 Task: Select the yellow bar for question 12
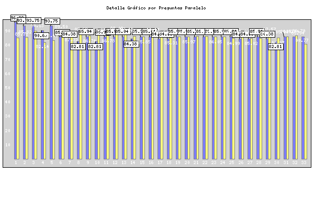tap(117, 97)
